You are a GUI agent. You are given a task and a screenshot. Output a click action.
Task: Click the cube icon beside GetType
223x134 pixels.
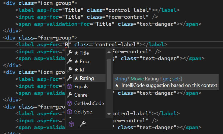click(x=69, y=112)
